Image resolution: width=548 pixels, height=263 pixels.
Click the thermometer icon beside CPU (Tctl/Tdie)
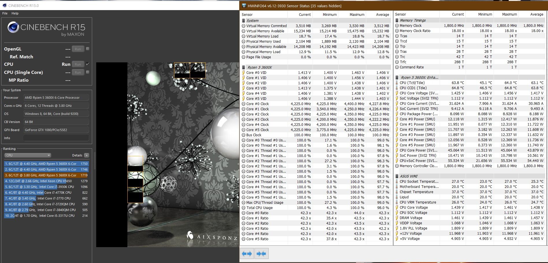(x=397, y=83)
